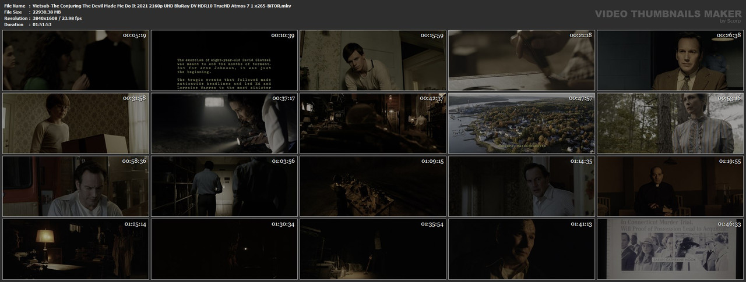Screen dimensions: 746x282
Task: Open the flashlight scene thumbnail 00:37:17
Action: click(224, 123)
